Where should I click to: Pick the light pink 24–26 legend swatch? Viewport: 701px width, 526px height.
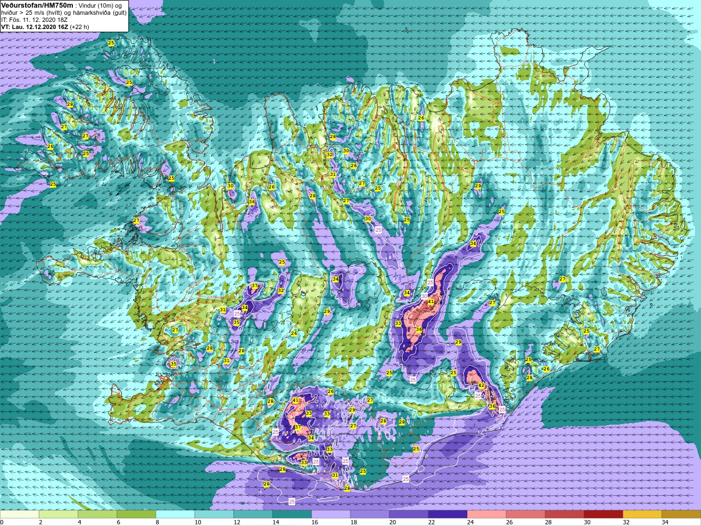coord(486,514)
